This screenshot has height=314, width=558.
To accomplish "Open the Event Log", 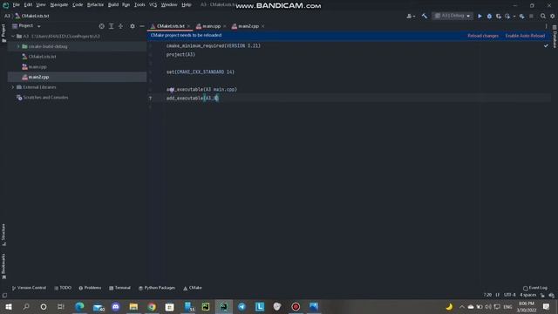I will 535,288.
